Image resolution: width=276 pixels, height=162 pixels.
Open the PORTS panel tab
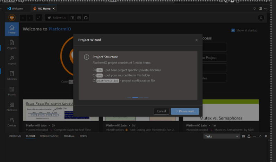pyautogui.click(x=83, y=136)
